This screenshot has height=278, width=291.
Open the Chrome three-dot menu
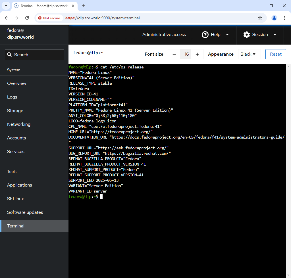tap(284, 18)
